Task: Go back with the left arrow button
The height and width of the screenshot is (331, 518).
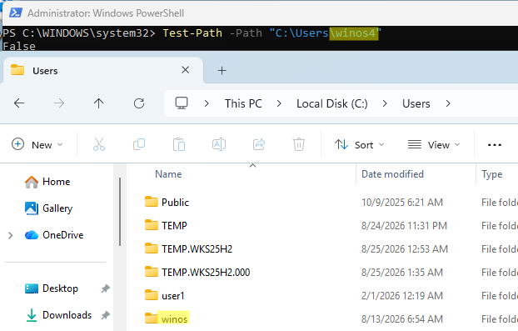Action: click(19, 103)
